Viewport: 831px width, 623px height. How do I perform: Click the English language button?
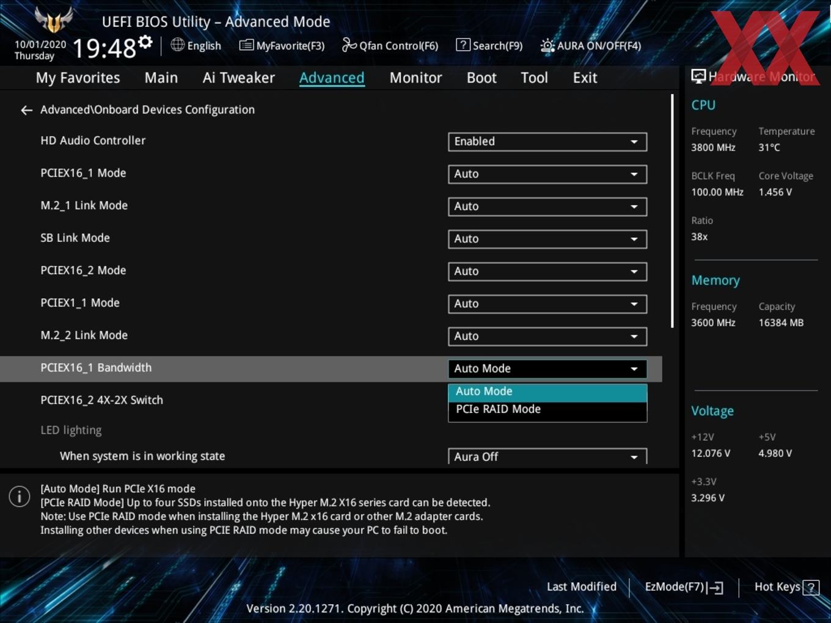[x=196, y=45]
